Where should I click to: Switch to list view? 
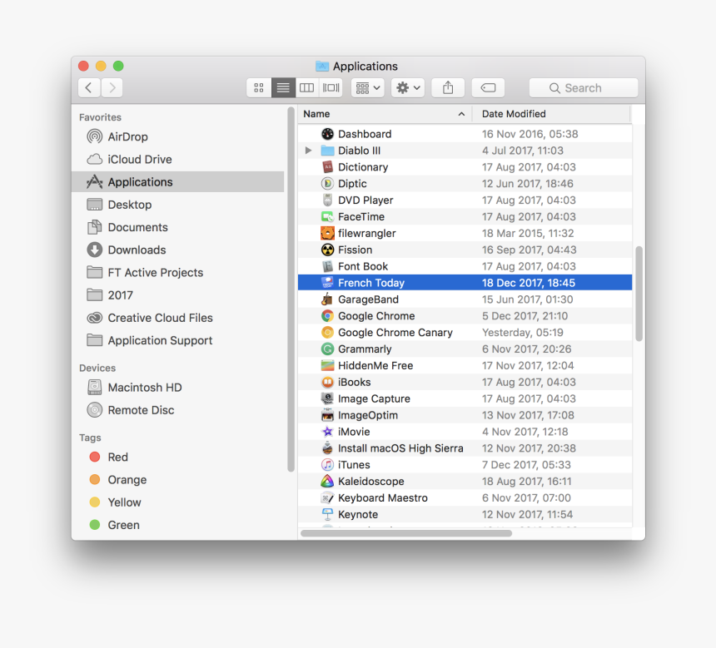point(283,87)
